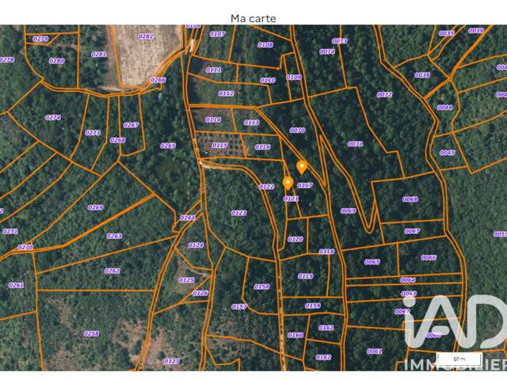Select parcel label 0282

click(146, 36)
